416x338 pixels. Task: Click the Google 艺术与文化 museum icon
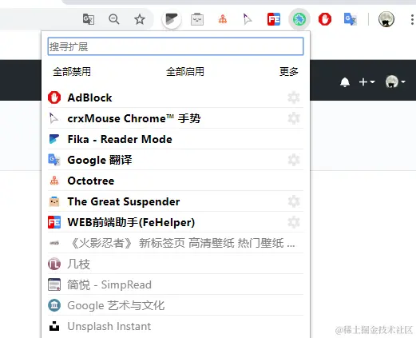pos(54,305)
